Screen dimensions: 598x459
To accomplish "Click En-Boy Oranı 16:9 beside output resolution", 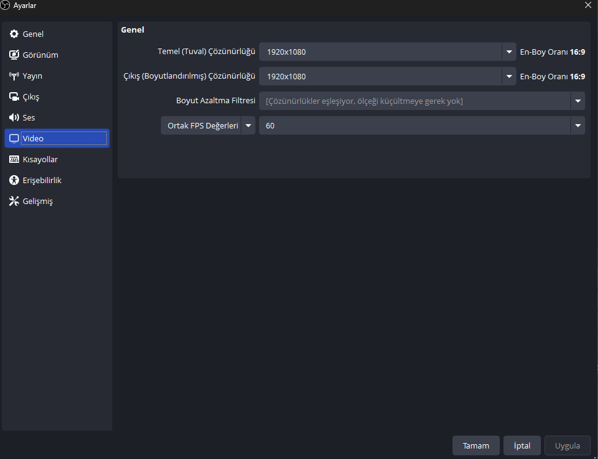I will (x=553, y=76).
